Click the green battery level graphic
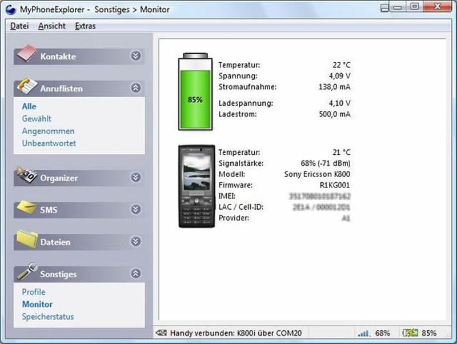This screenshot has height=344, width=457. tap(195, 91)
